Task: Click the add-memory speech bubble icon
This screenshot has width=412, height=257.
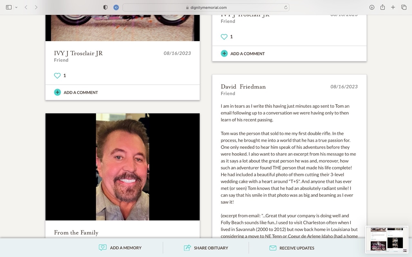Action: click(103, 248)
